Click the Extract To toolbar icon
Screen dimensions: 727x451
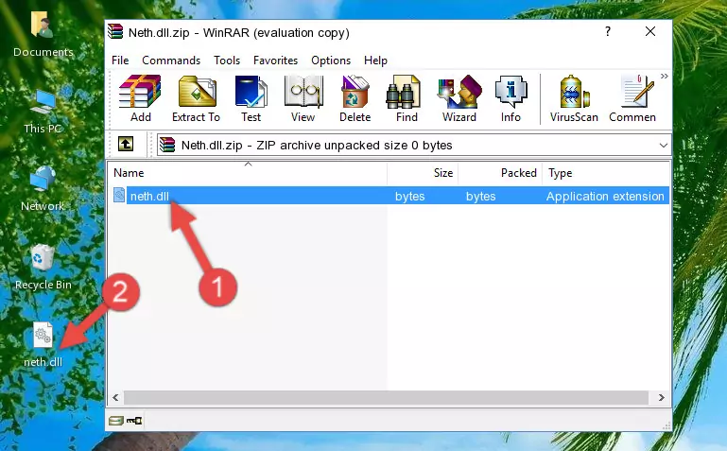[x=196, y=98]
